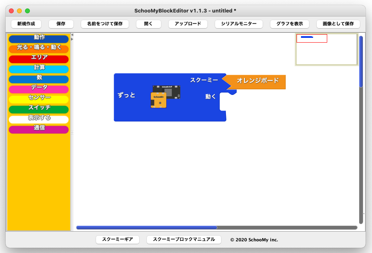Select the pink データ category

(x=39, y=89)
